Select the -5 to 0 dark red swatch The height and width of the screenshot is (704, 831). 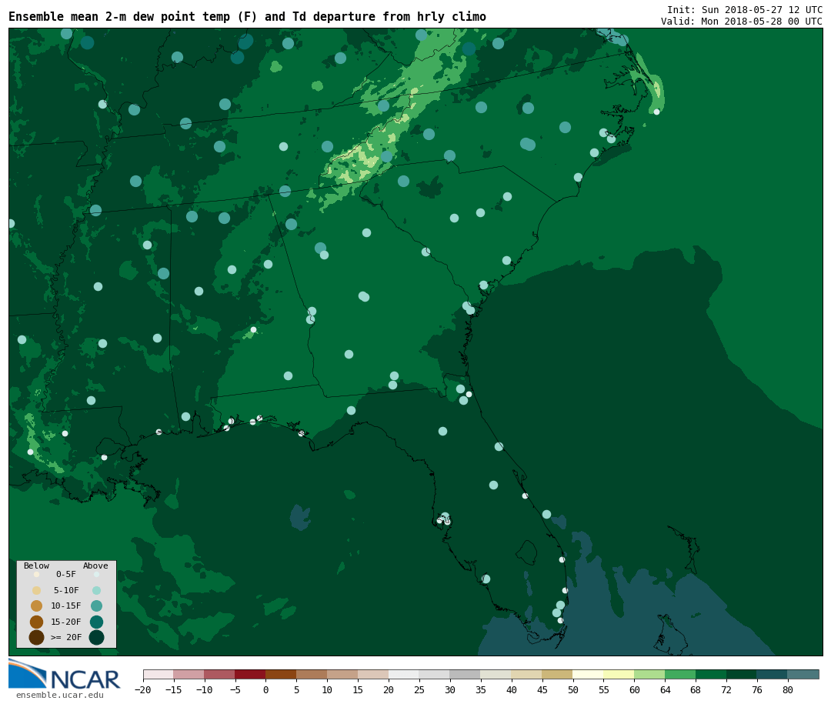[x=251, y=674]
